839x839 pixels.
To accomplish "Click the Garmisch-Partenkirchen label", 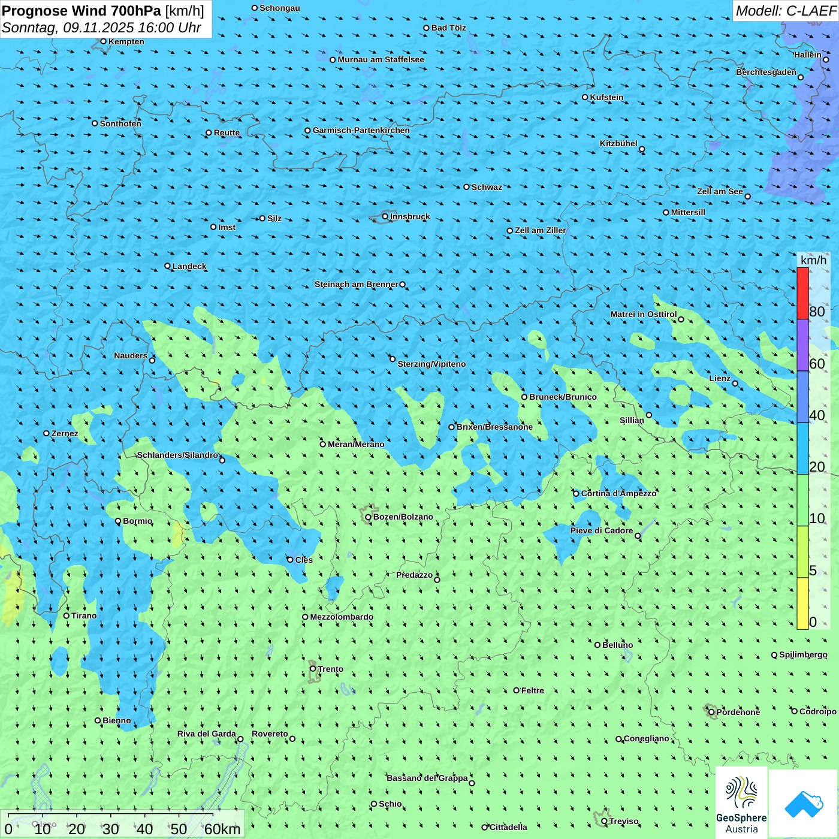I will (x=361, y=130).
